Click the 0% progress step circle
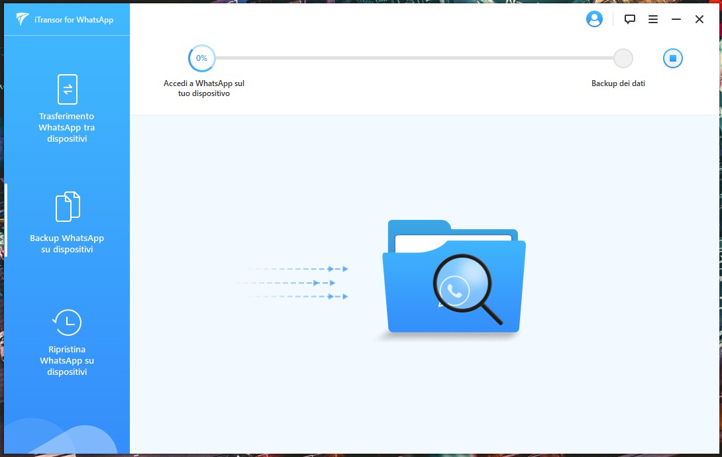This screenshot has height=457, width=722. click(x=201, y=58)
